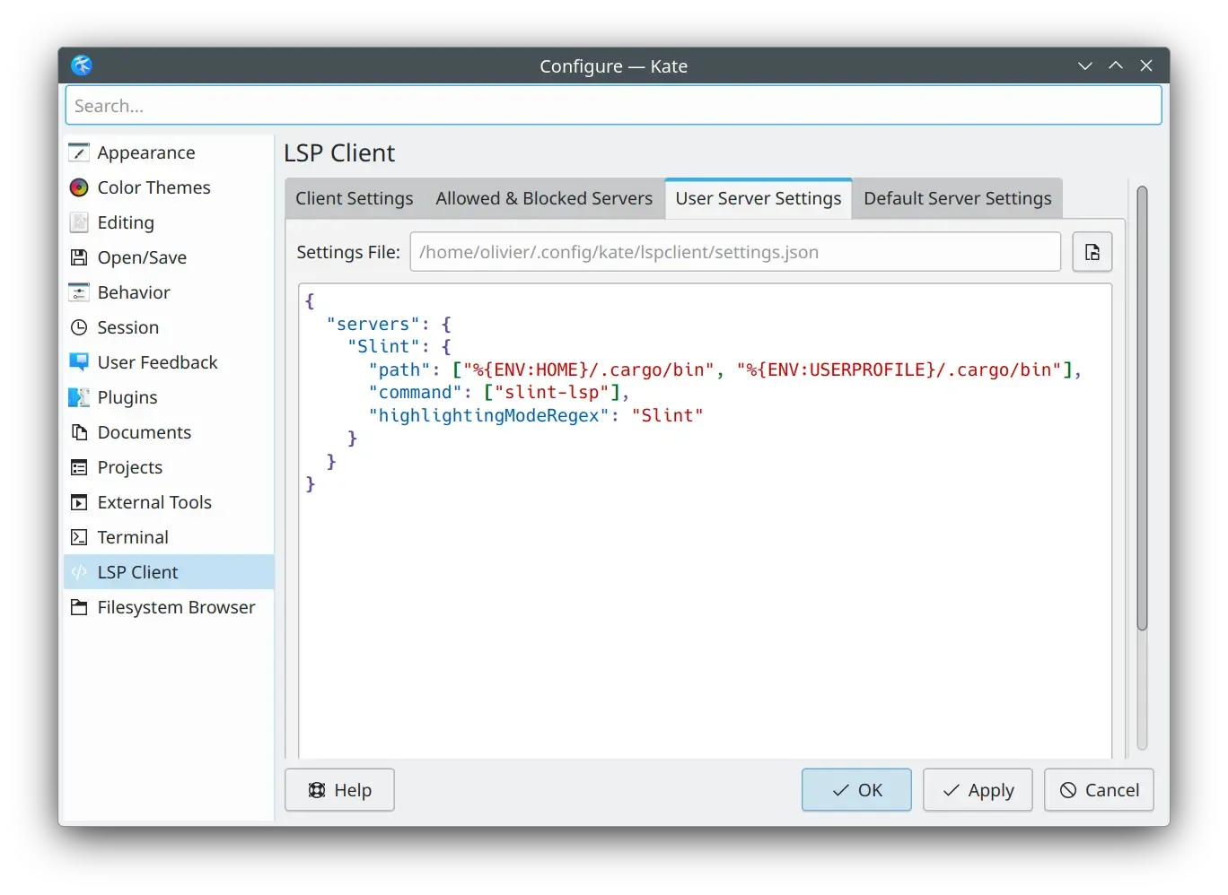Focus the Search settings field
The image size is (1228, 895).
613,106
